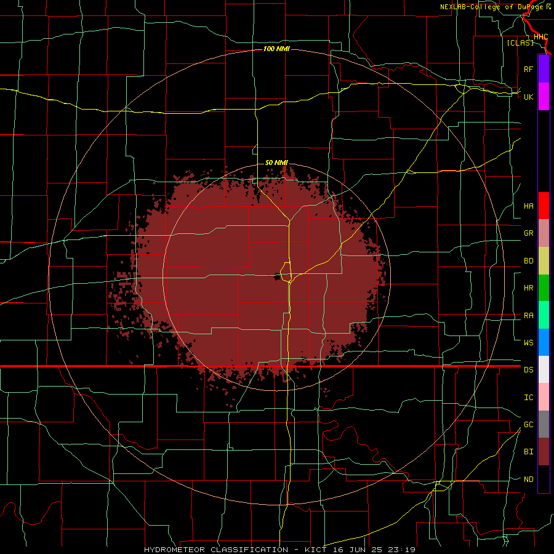Click the IC legend label
The width and height of the screenshot is (554, 554).
tap(528, 398)
